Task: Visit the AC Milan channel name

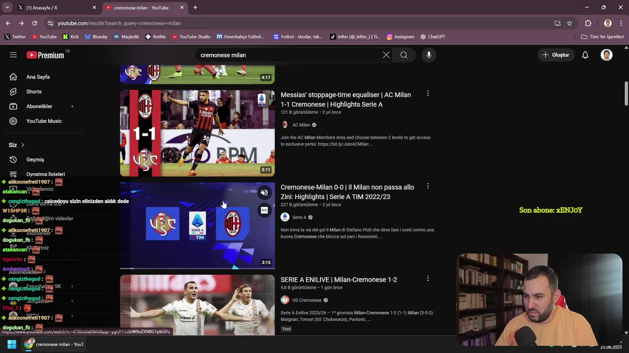Action: 301,125
